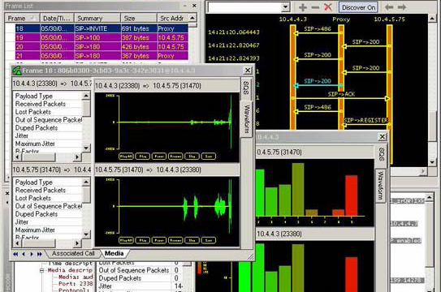The width and height of the screenshot is (441, 292).
Task: Click Pause under the lower waveform
Action: 159,240
